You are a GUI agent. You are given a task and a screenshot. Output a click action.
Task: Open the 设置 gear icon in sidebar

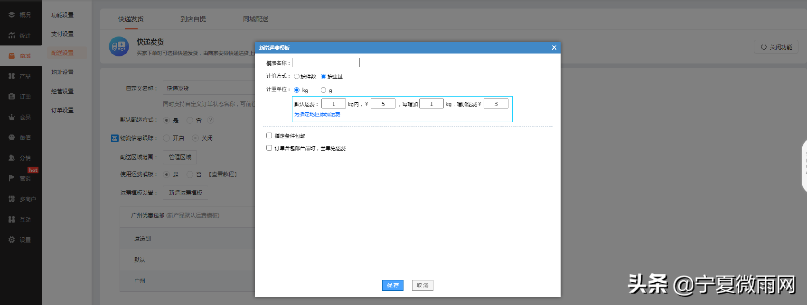click(x=11, y=240)
